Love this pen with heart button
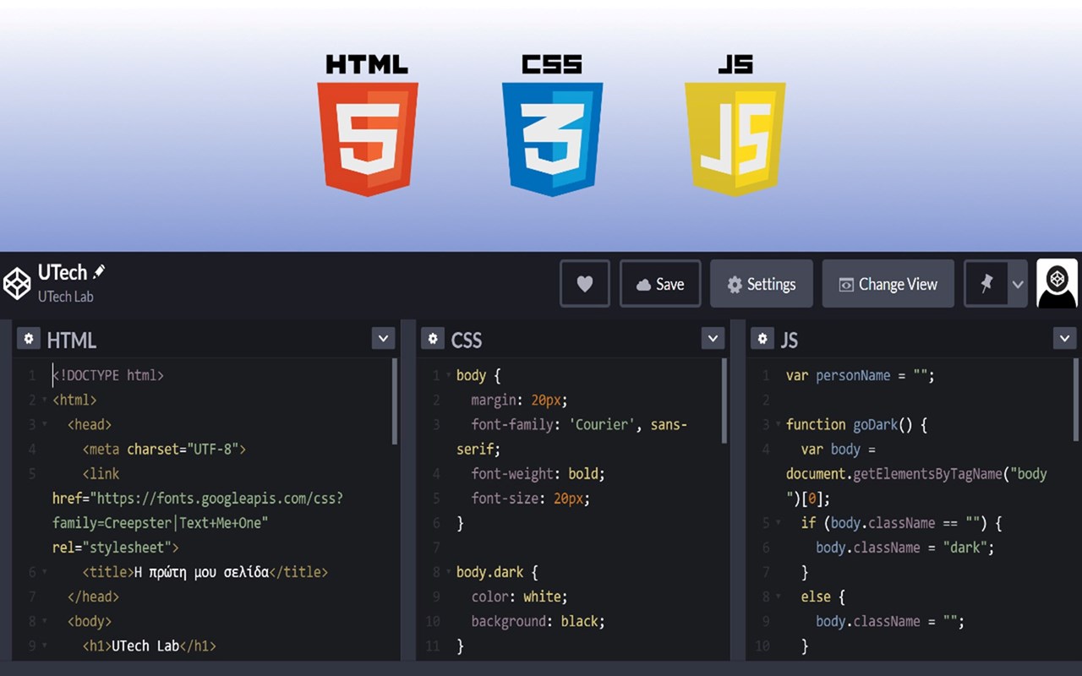Image resolution: width=1082 pixels, height=676 pixels. [x=584, y=284]
